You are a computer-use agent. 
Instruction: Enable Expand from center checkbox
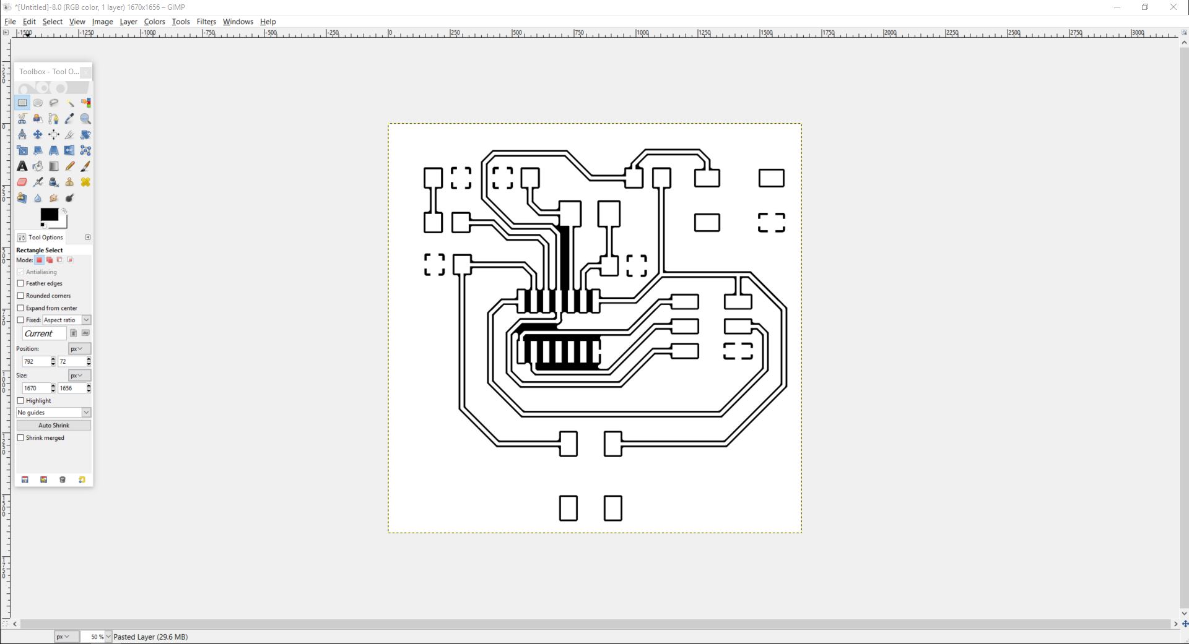pos(20,308)
